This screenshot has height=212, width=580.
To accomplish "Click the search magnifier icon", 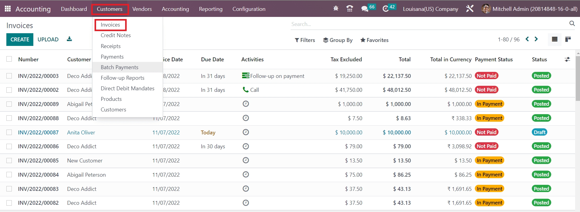I will pos(572,24).
